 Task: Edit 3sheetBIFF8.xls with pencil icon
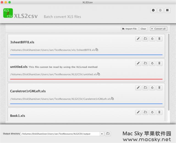(x=138, y=39)
